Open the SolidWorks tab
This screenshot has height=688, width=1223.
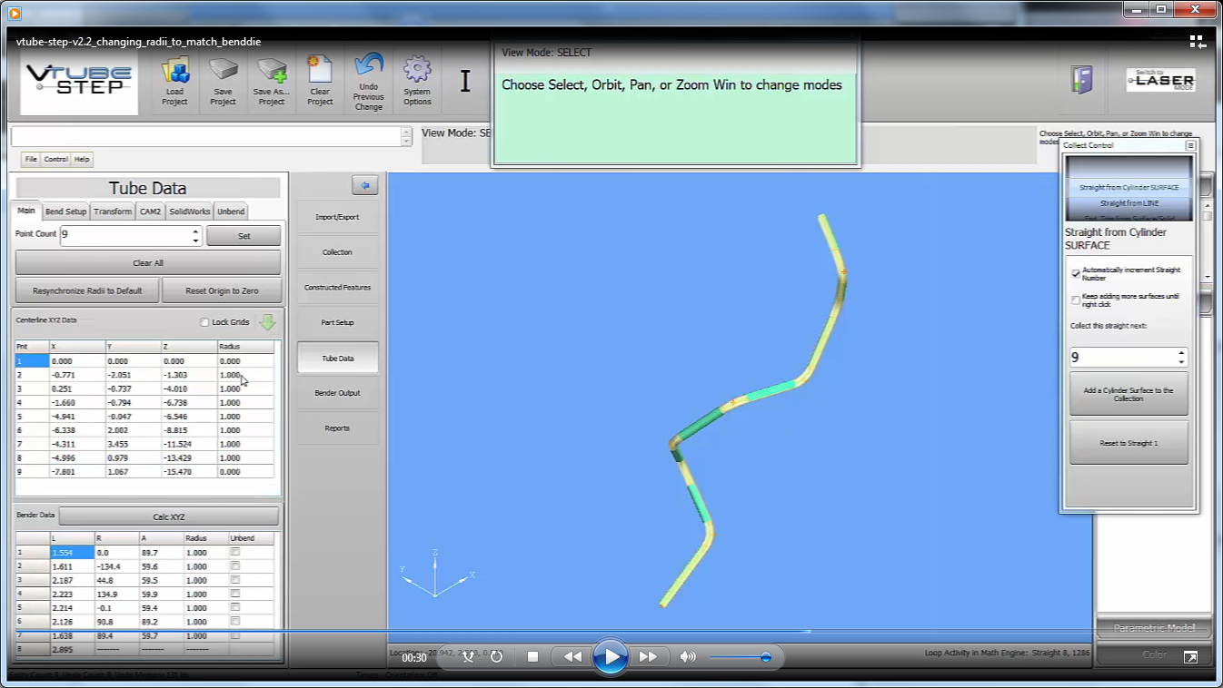(x=189, y=211)
